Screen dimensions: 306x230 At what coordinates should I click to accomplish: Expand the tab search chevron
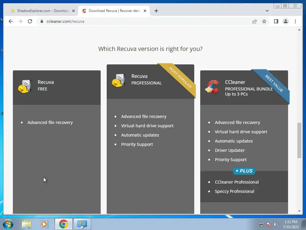pos(267,11)
